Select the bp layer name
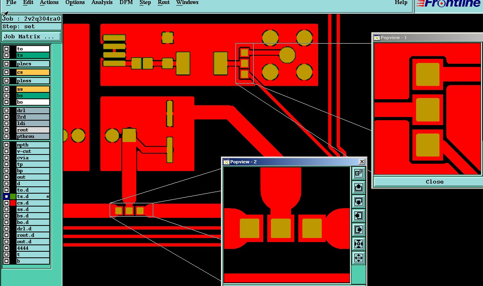 tap(33, 171)
